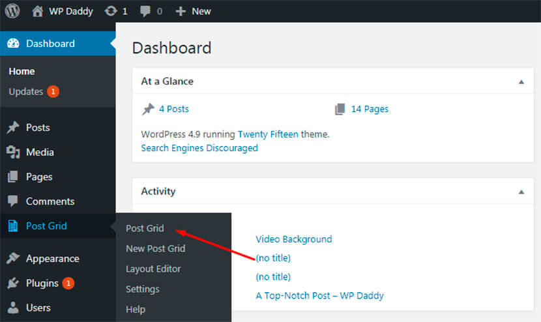Click the Users person icon
The image size is (541, 322).
13,308
